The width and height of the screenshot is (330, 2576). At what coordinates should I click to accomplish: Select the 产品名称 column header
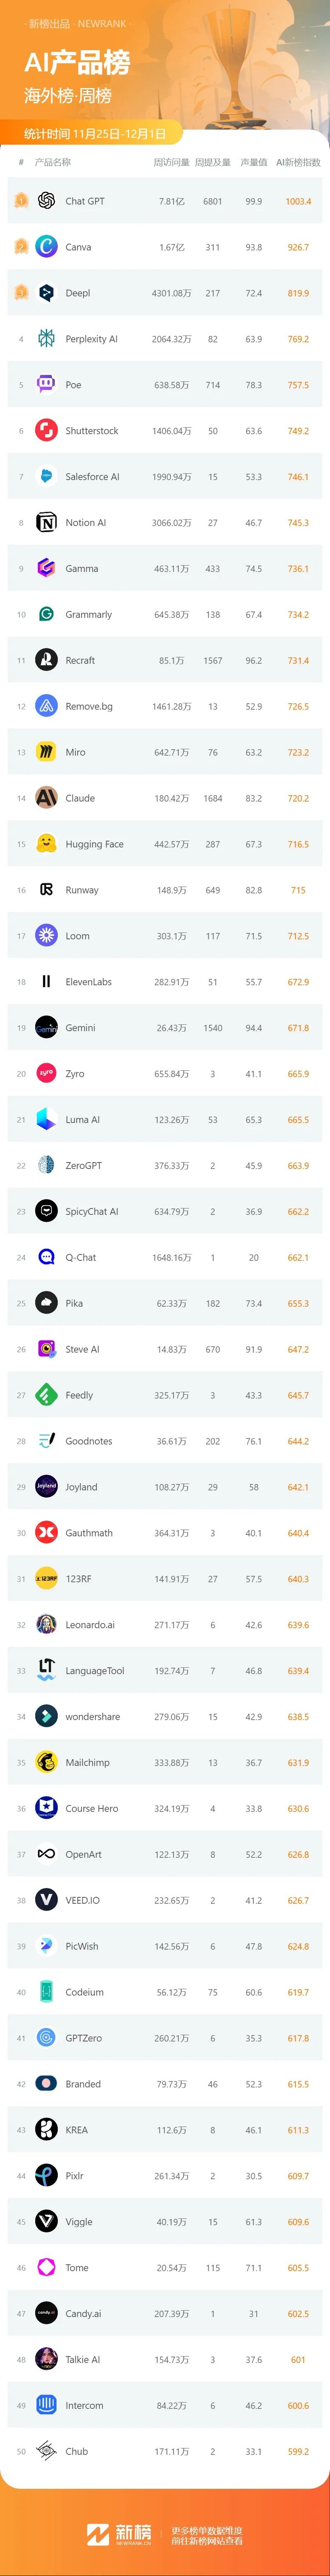(53, 162)
